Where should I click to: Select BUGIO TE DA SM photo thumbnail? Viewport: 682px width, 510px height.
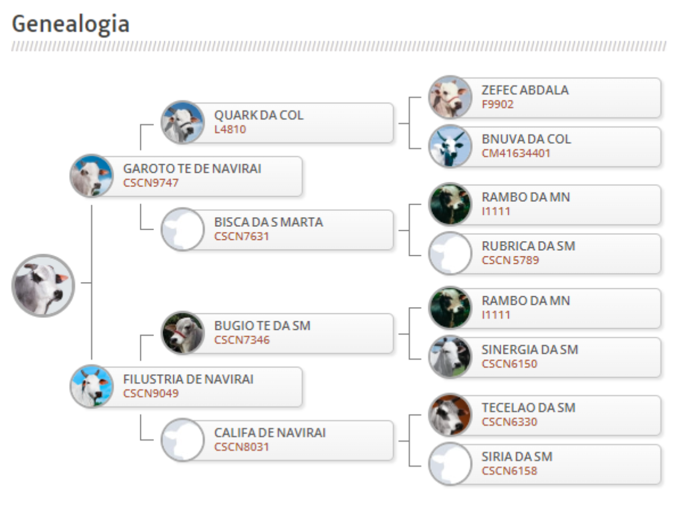tap(182, 333)
